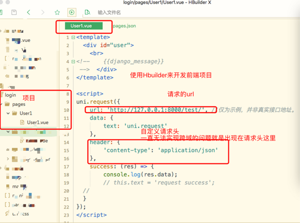Click line number 17 in gutter
The height and width of the screenshot is (223, 300).
66,166
